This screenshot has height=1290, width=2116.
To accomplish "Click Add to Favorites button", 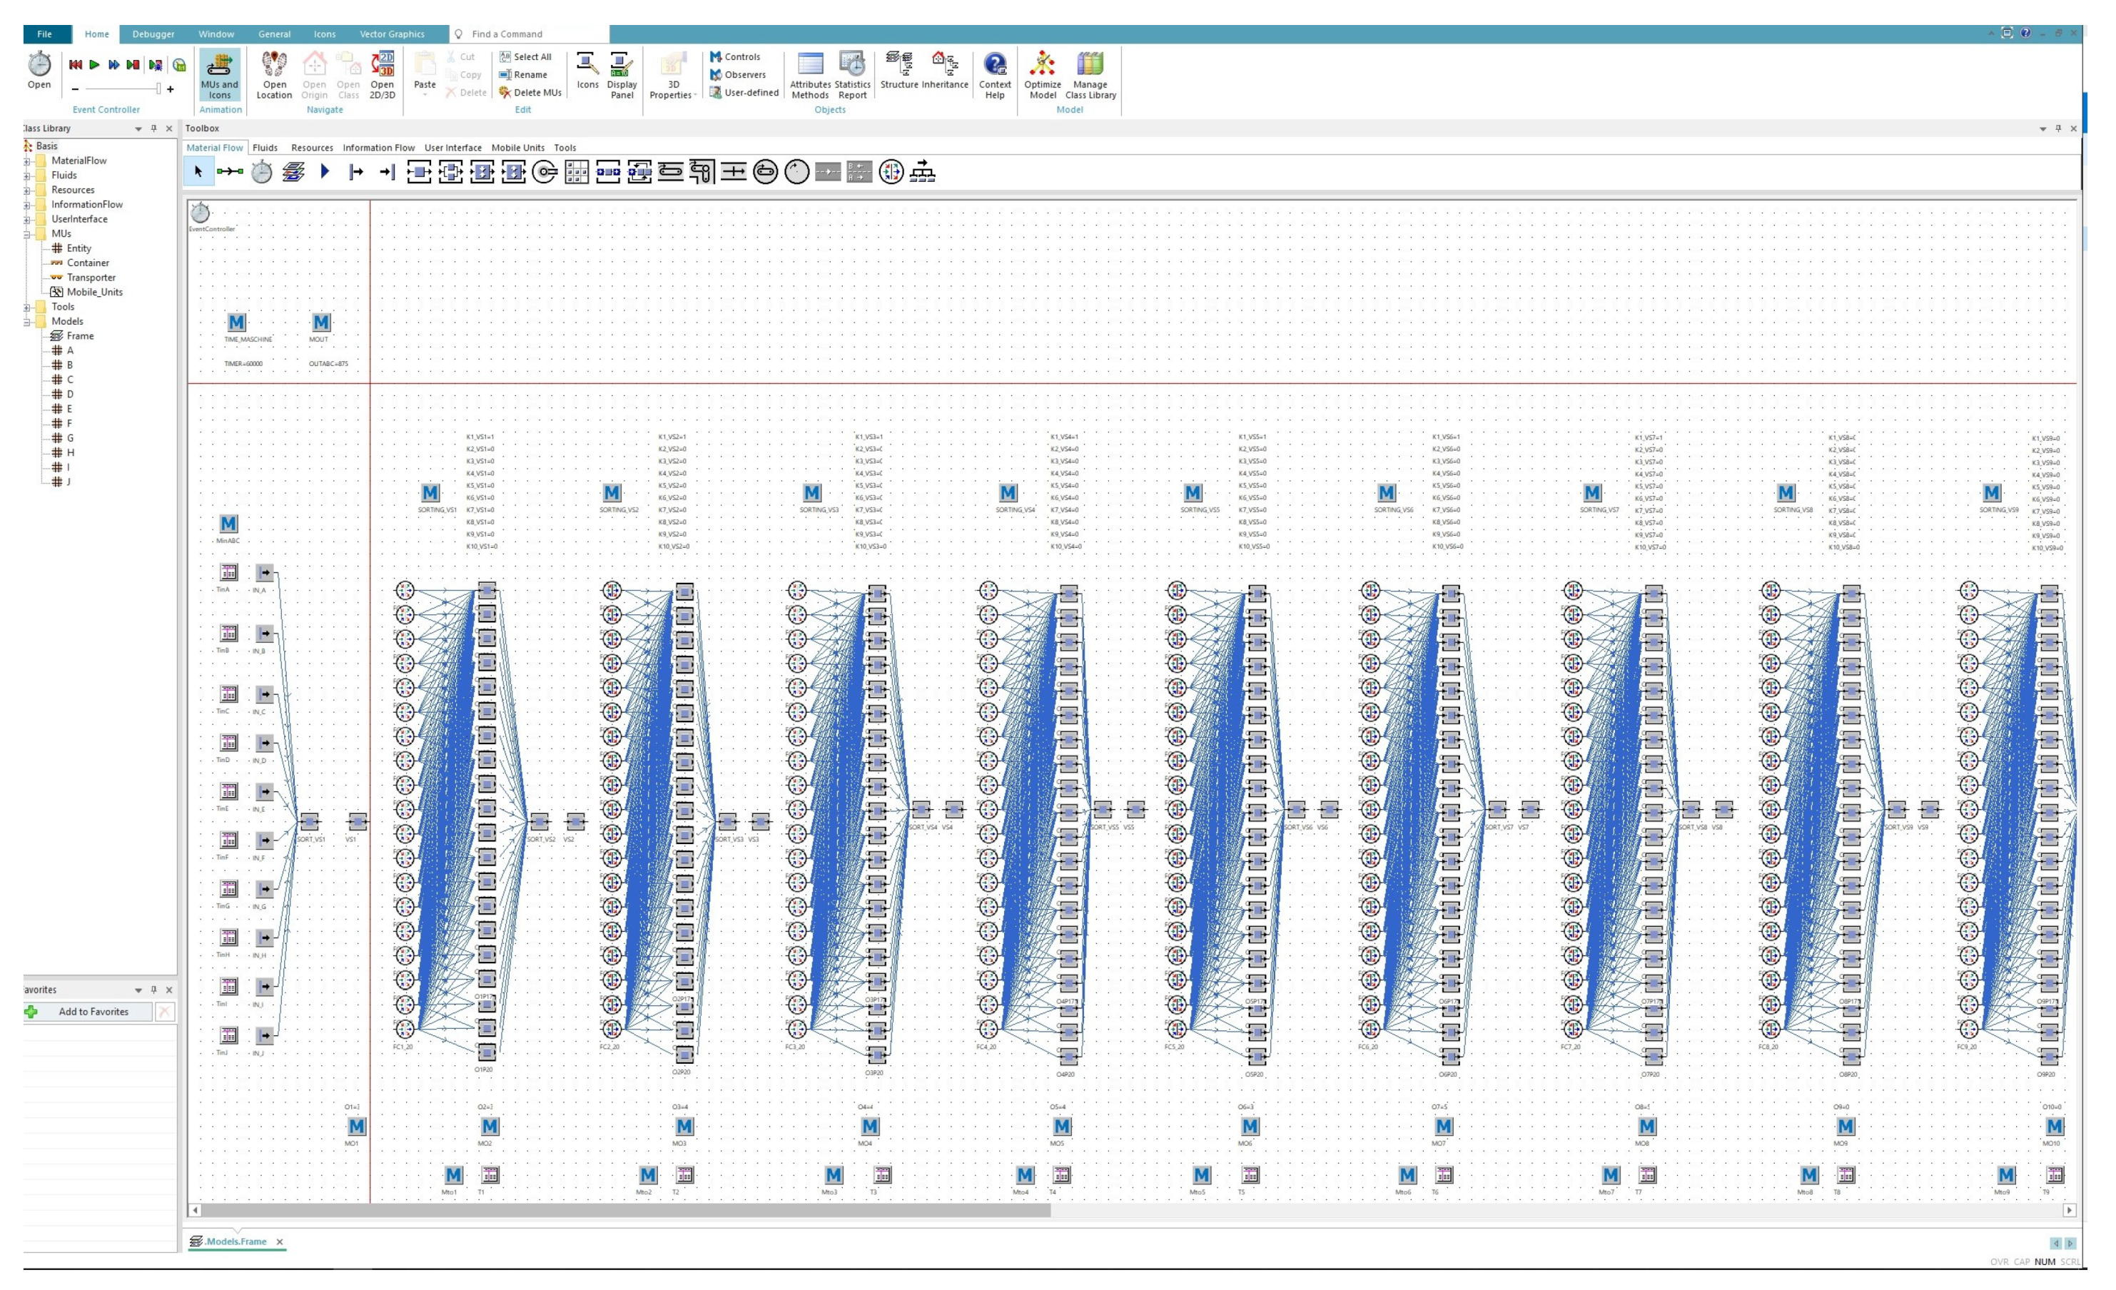I will (93, 1012).
